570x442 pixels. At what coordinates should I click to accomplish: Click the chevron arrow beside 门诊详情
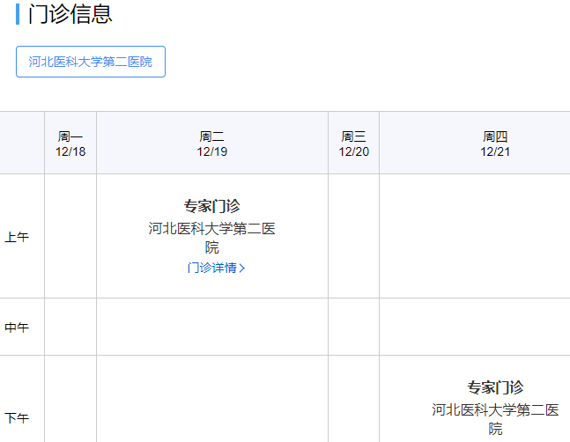(242, 269)
